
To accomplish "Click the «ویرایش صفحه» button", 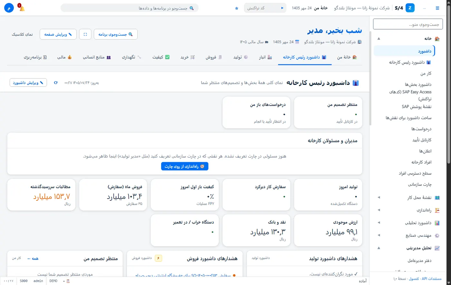I will [58, 34].
